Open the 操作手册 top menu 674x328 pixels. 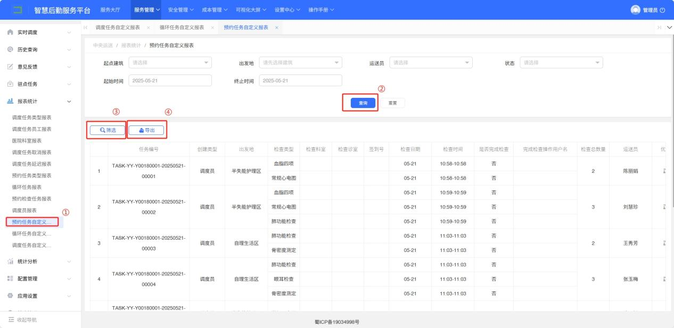[x=322, y=10]
